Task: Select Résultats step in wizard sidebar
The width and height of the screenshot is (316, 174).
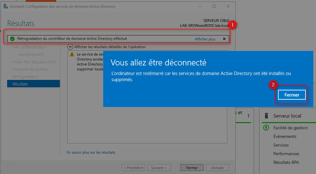Action: click(33, 84)
